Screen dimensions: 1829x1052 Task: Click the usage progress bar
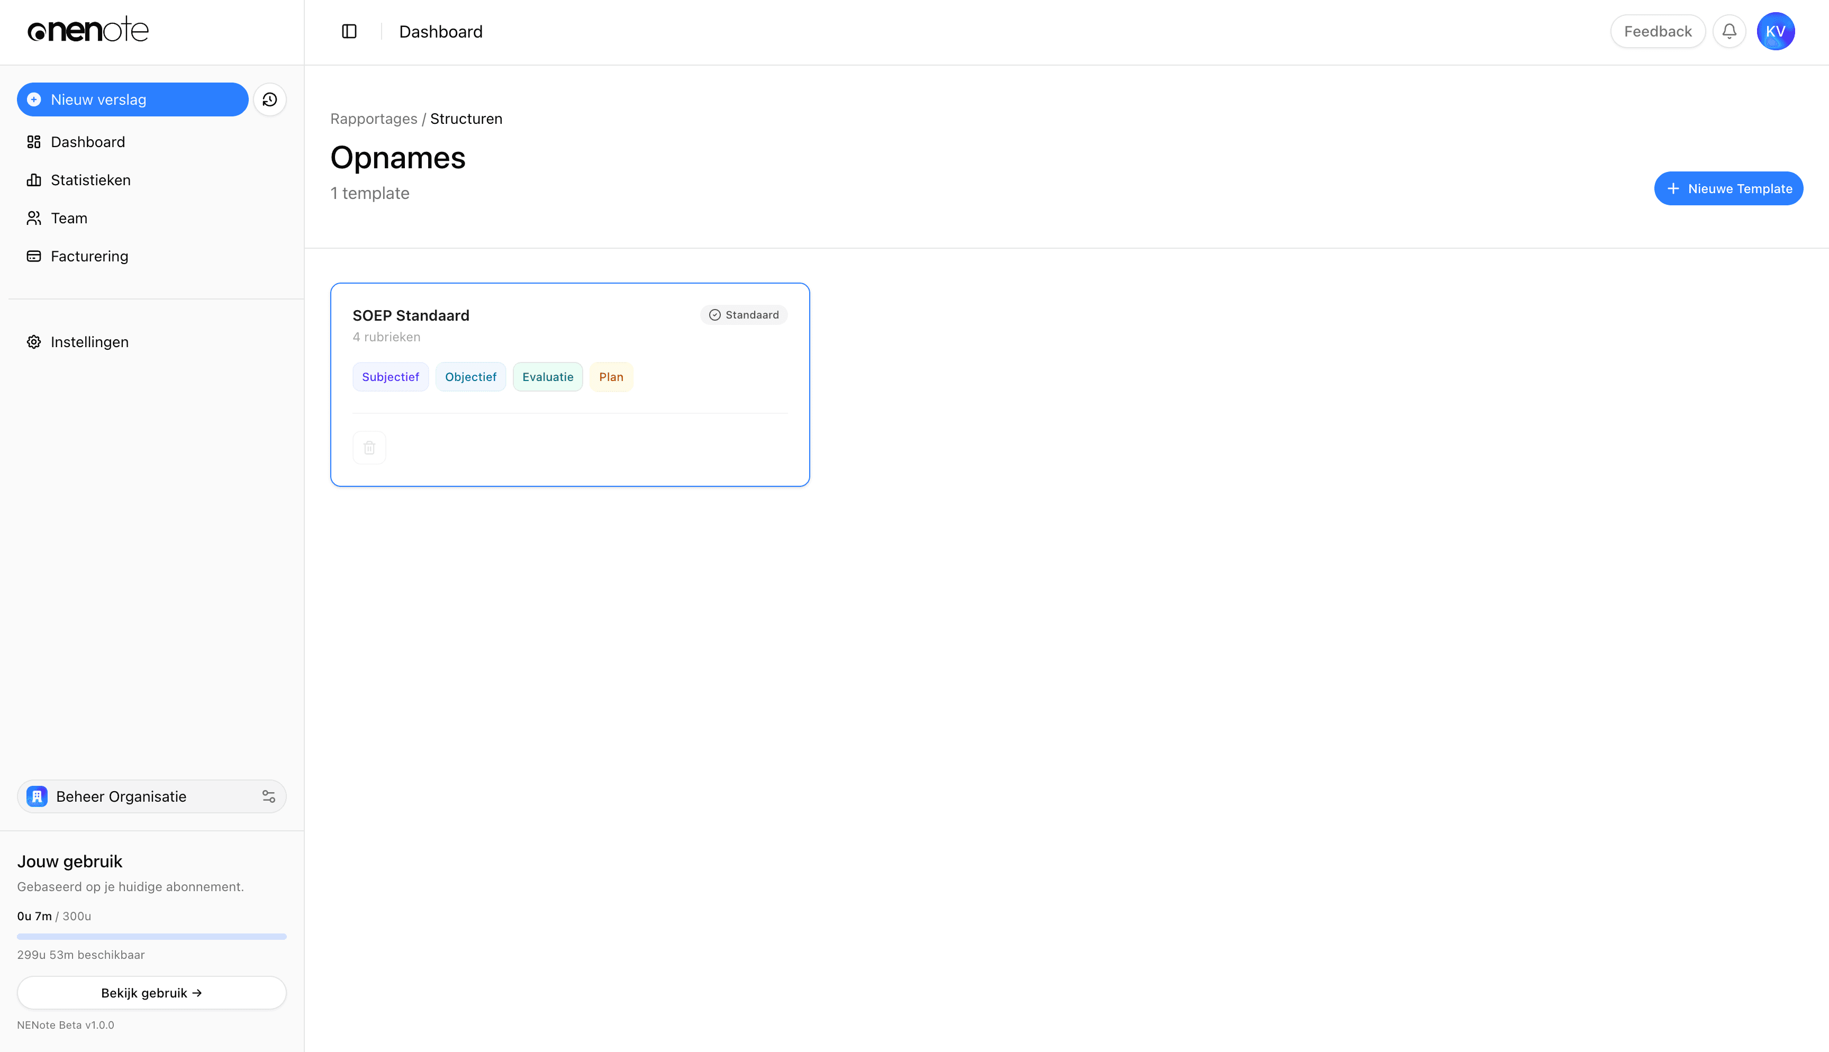coord(152,937)
